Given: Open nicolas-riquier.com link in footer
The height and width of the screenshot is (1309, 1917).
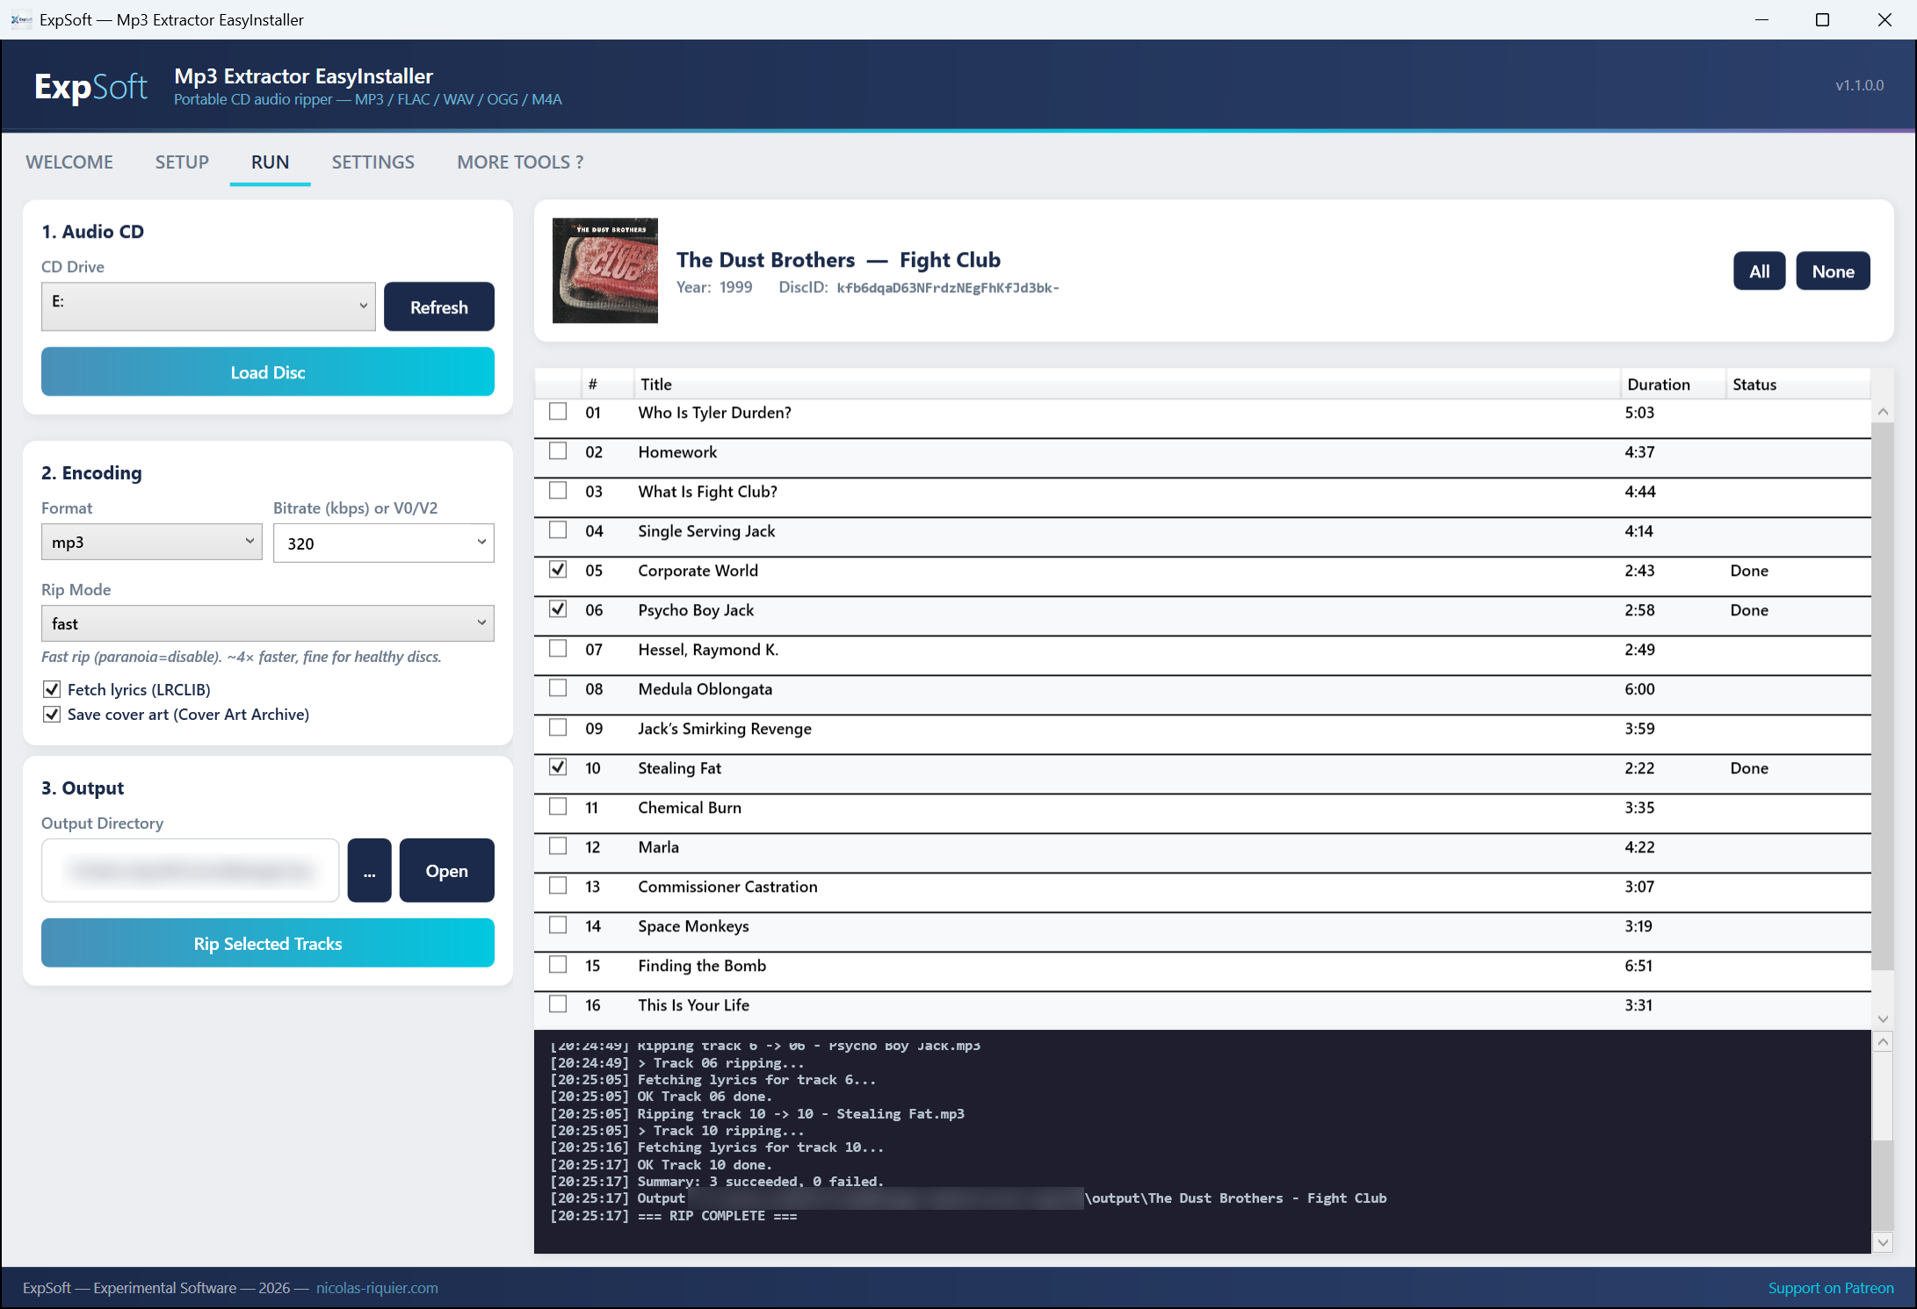Looking at the screenshot, I should coord(377,1287).
